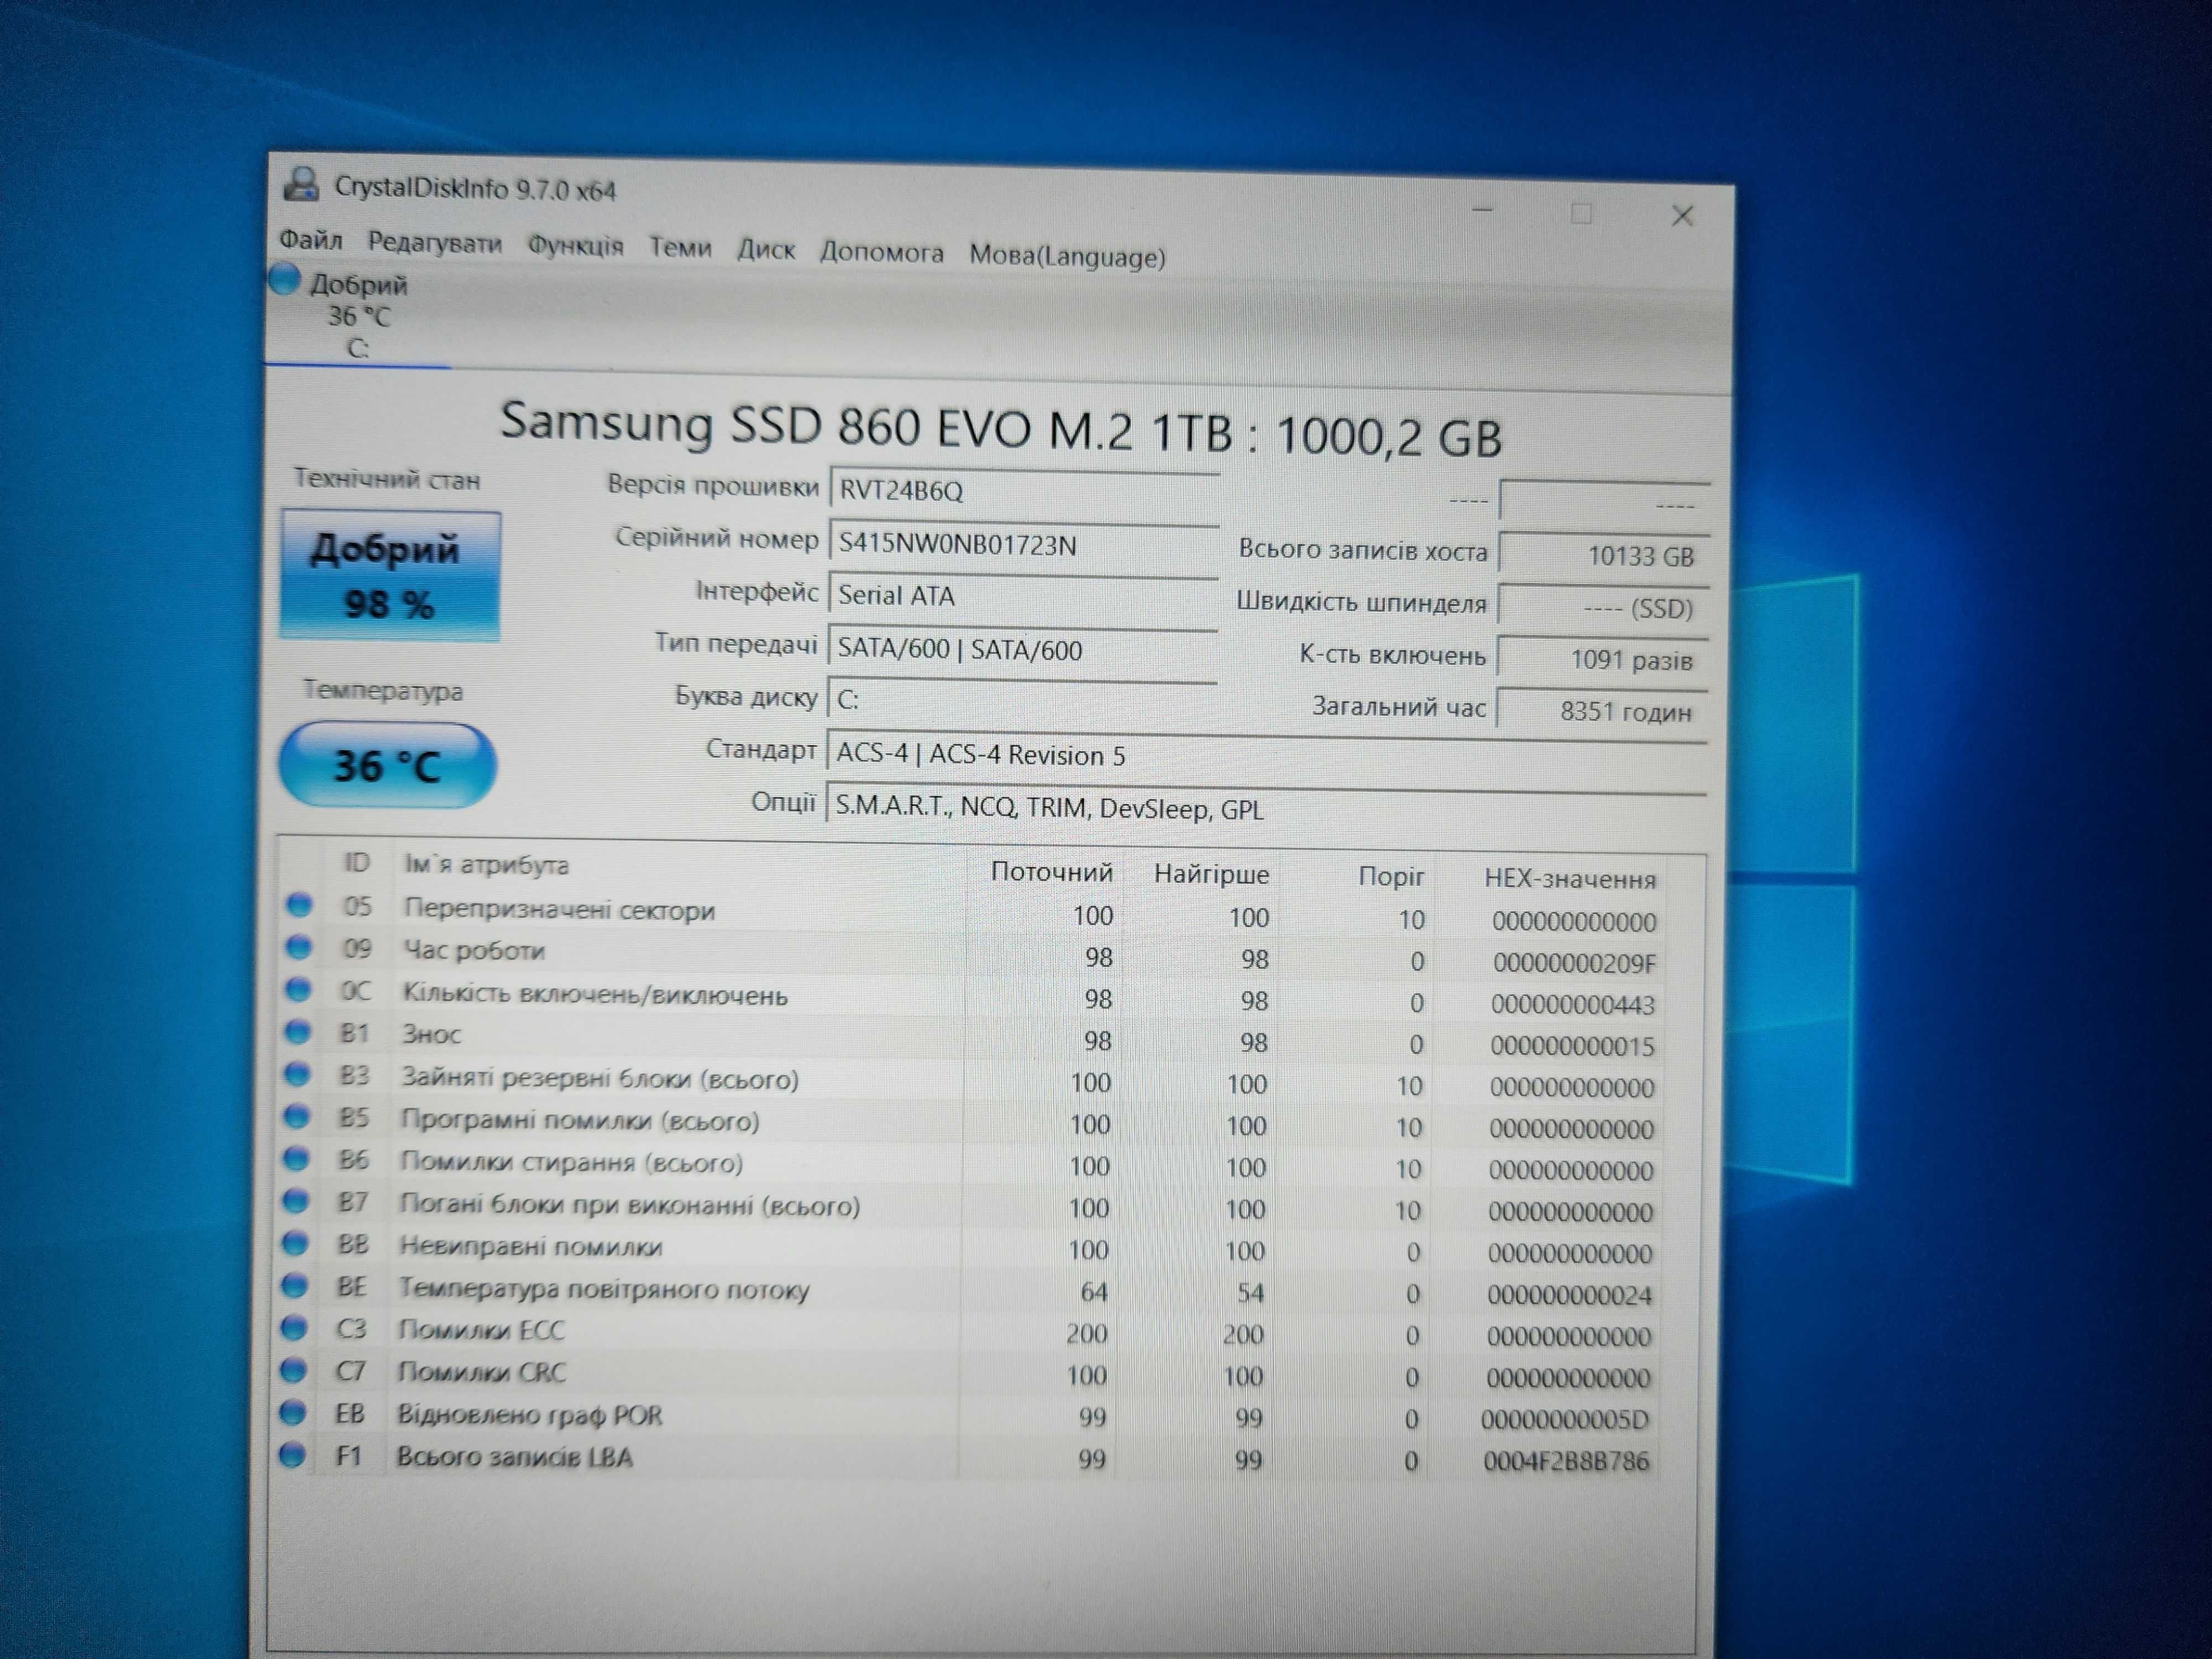Click the Найгірше column header
2212x1659 pixels.
click(1211, 874)
